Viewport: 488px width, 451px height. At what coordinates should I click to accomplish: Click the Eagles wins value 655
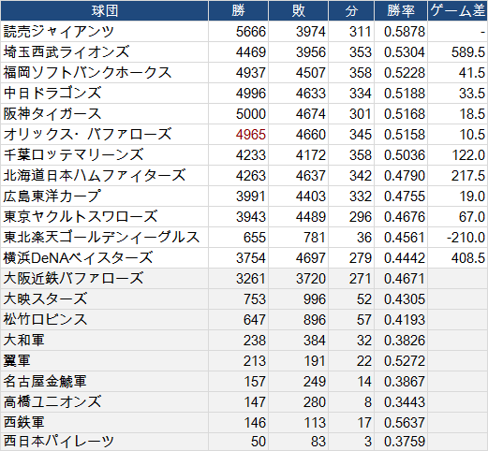(255, 238)
